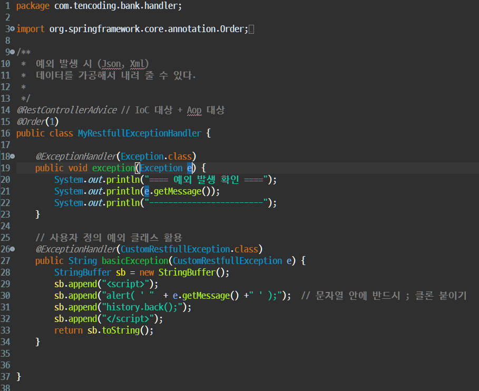The image size is (479, 391).
Task: Click class name MyRestfullExceptionHandler
Action: pos(140,133)
